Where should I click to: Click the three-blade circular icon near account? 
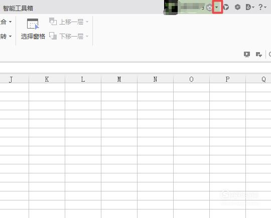[x=226, y=7]
